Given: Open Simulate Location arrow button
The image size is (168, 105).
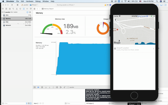Looking at the screenshot, I should [64, 87].
